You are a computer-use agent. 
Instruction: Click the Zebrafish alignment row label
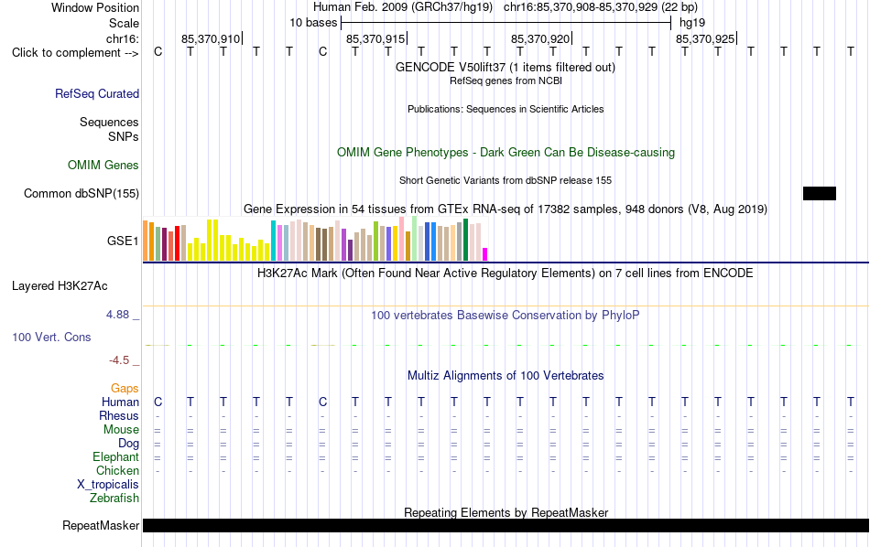[114, 498]
